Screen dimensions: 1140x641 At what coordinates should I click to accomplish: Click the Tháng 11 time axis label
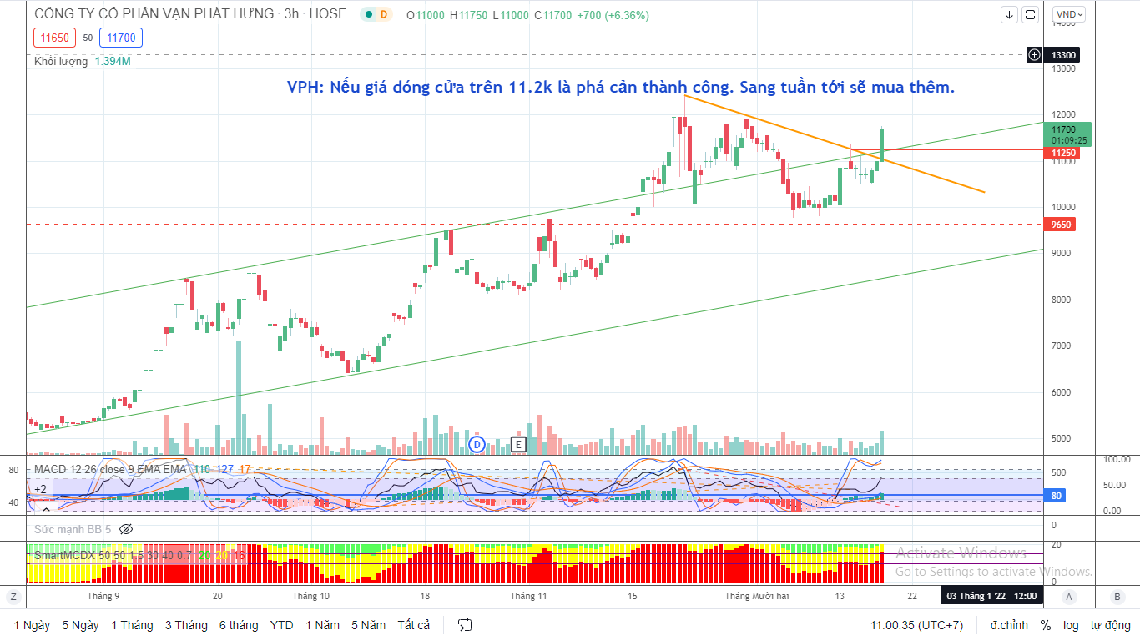(528, 596)
